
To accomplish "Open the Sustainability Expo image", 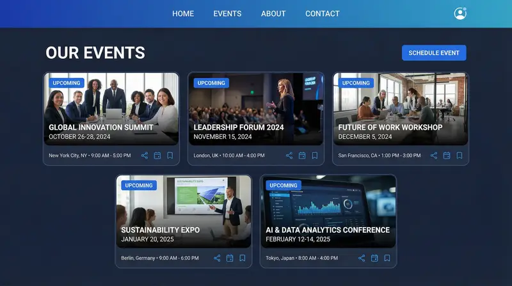I will click(x=184, y=212).
